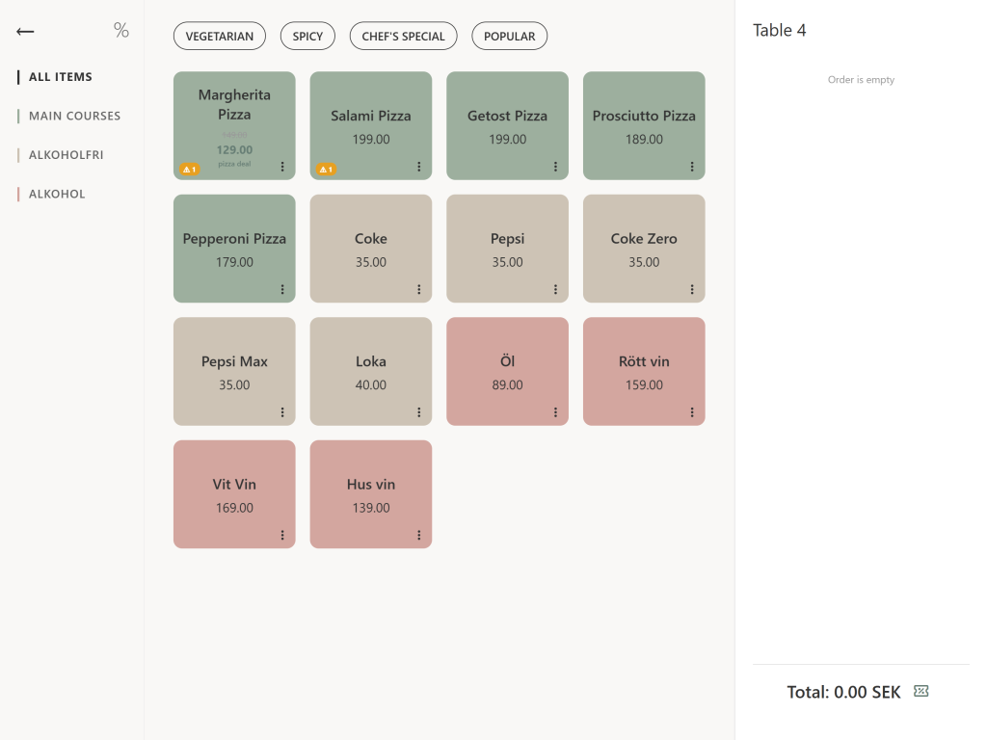Add Pepsi Max to the order
The height and width of the screenshot is (740, 987).
[x=234, y=371]
